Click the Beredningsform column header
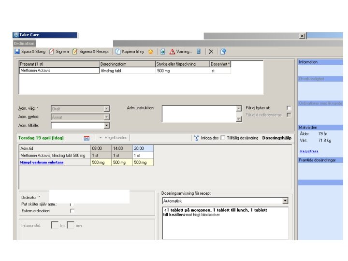The width and height of the screenshot is (348, 261). pyautogui.click(x=128, y=64)
